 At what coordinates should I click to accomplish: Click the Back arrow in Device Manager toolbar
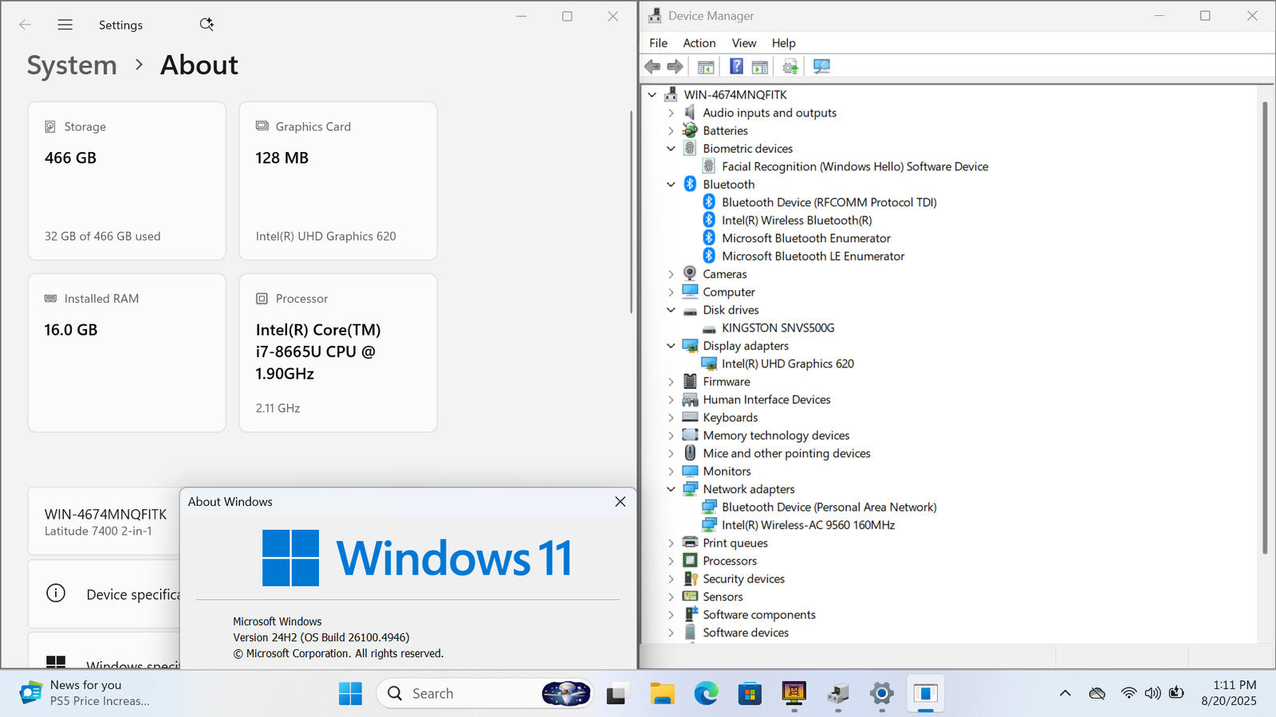tap(652, 66)
